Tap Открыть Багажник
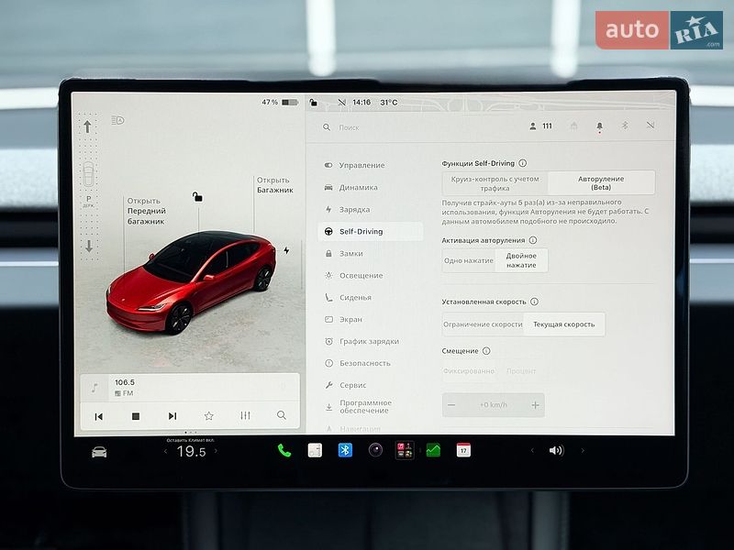Image resolution: width=734 pixels, height=550 pixels. click(x=274, y=185)
